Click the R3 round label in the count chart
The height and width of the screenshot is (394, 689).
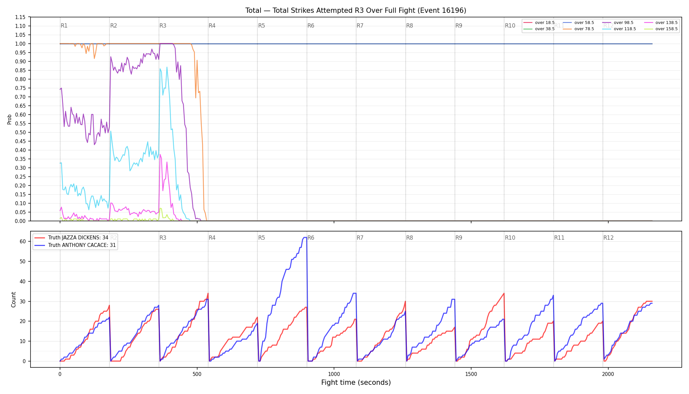coord(163,238)
